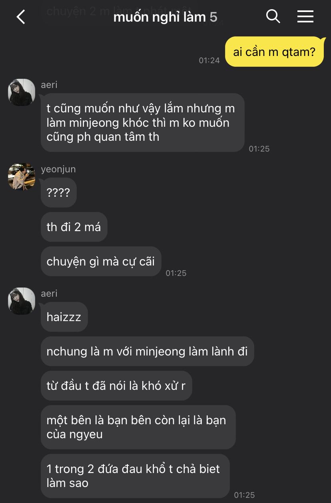
Task: Select the "nchung là m với minjeong" message
Action: [147, 351]
